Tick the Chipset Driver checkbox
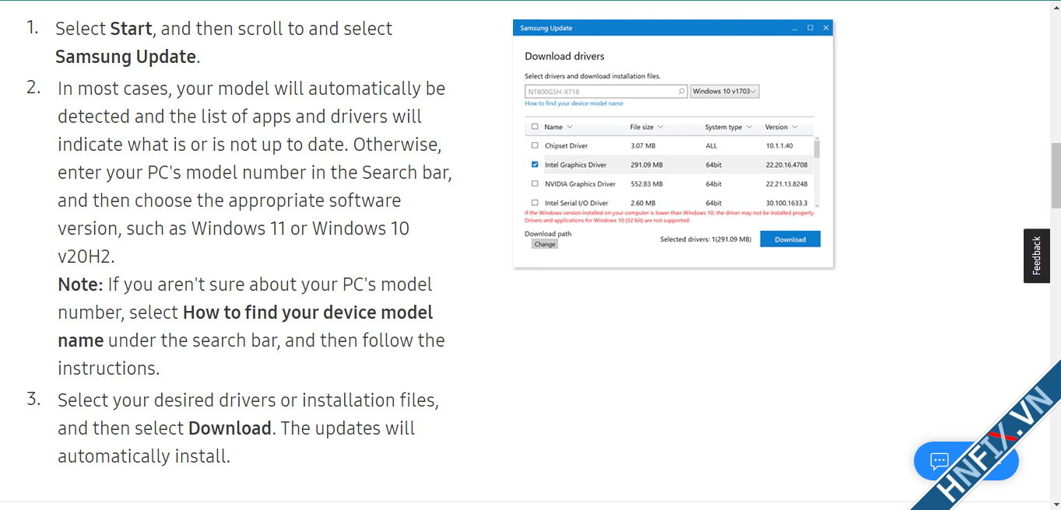The height and width of the screenshot is (510, 1061). pyautogui.click(x=535, y=146)
